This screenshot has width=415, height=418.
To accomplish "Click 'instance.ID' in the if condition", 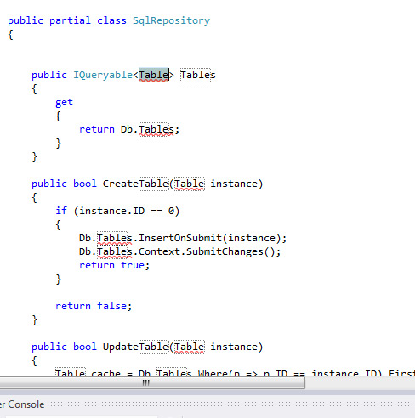I will pos(112,211).
